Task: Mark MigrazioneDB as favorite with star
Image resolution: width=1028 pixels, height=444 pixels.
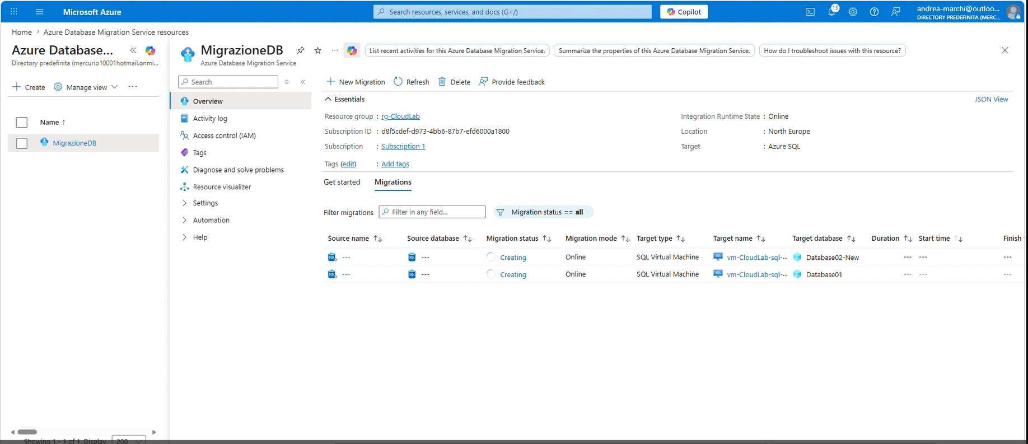Action: [x=318, y=50]
